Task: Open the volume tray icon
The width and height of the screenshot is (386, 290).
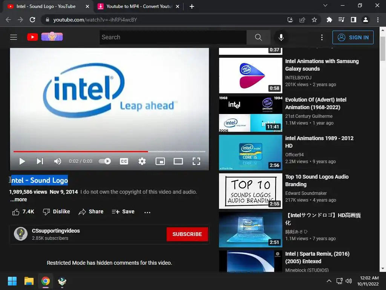Action: click(x=349, y=281)
